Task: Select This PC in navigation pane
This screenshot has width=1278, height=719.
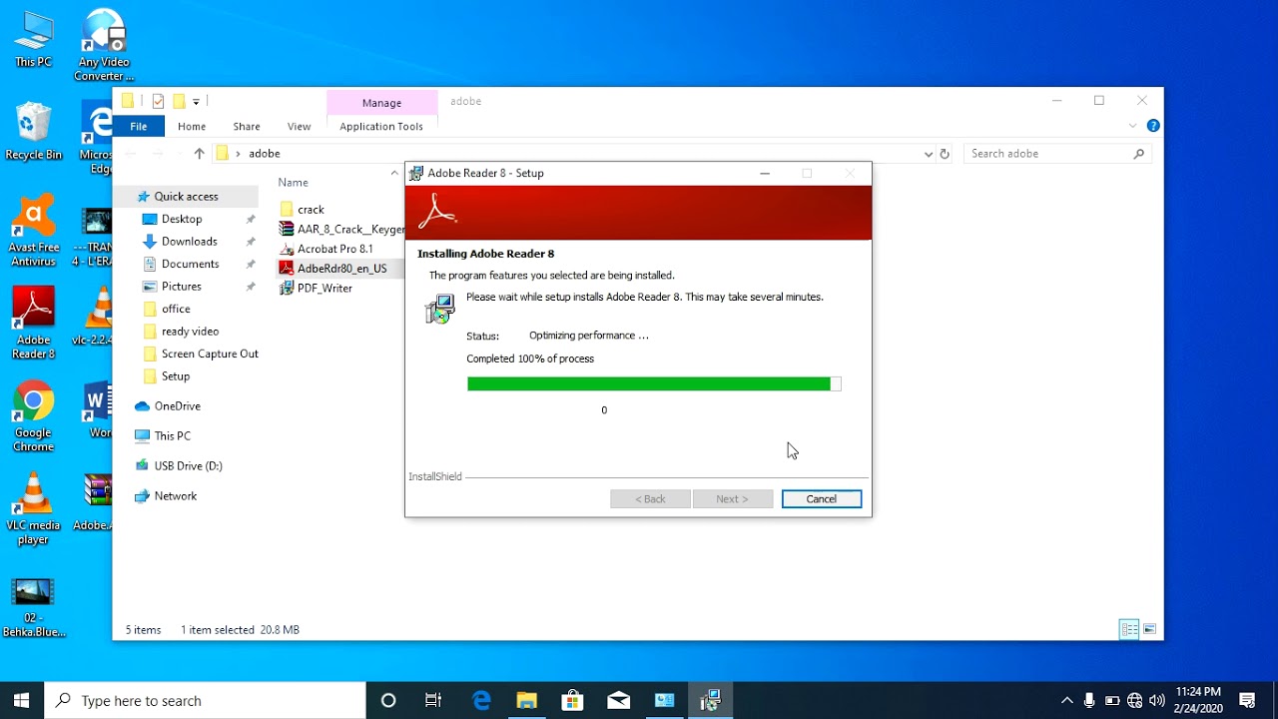Action: tap(172, 436)
